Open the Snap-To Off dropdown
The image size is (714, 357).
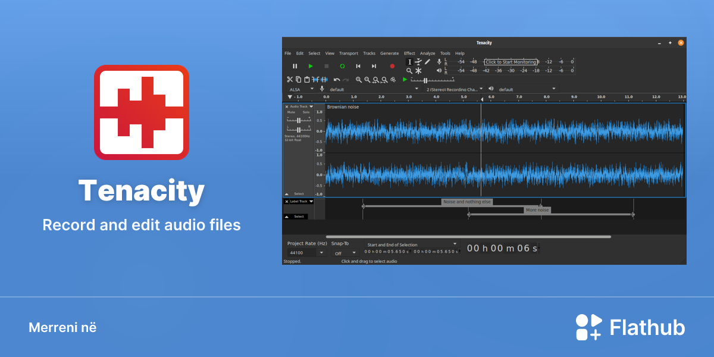tap(345, 253)
